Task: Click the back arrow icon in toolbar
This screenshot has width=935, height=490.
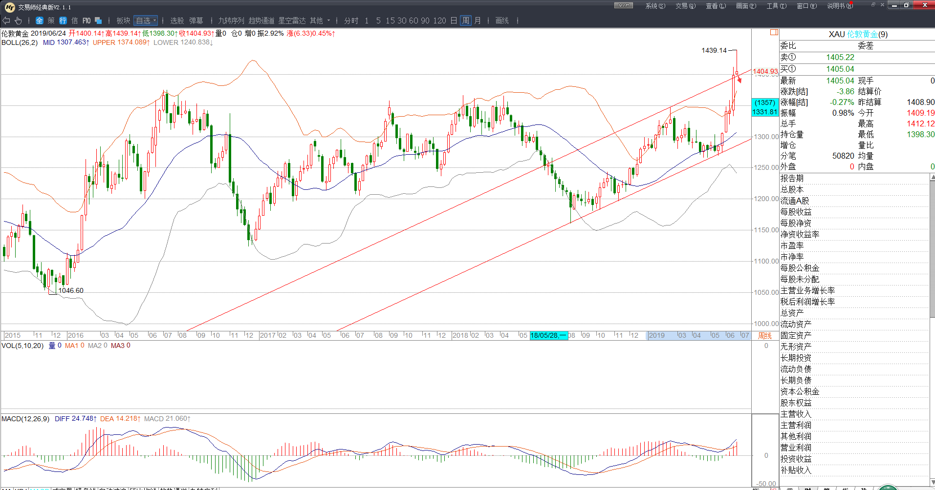Action: pos(6,20)
